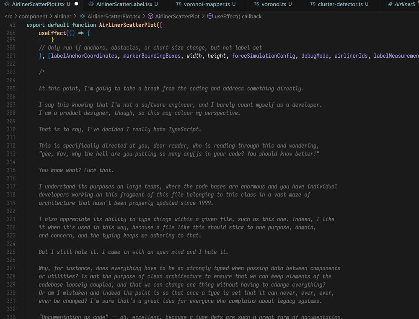Click line 'But I still hate it.'
419x319 pixels.
pyautogui.click(x=133, y=252)
